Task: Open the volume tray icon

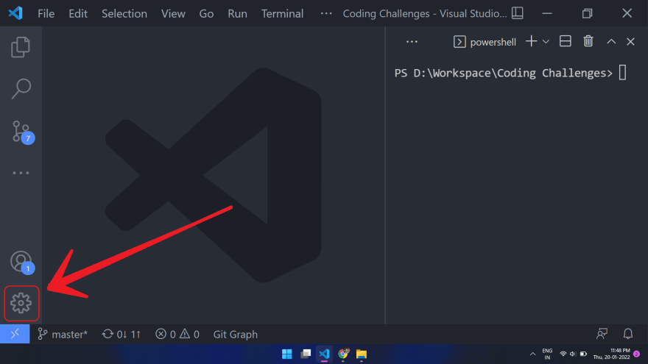Action: 573,354
